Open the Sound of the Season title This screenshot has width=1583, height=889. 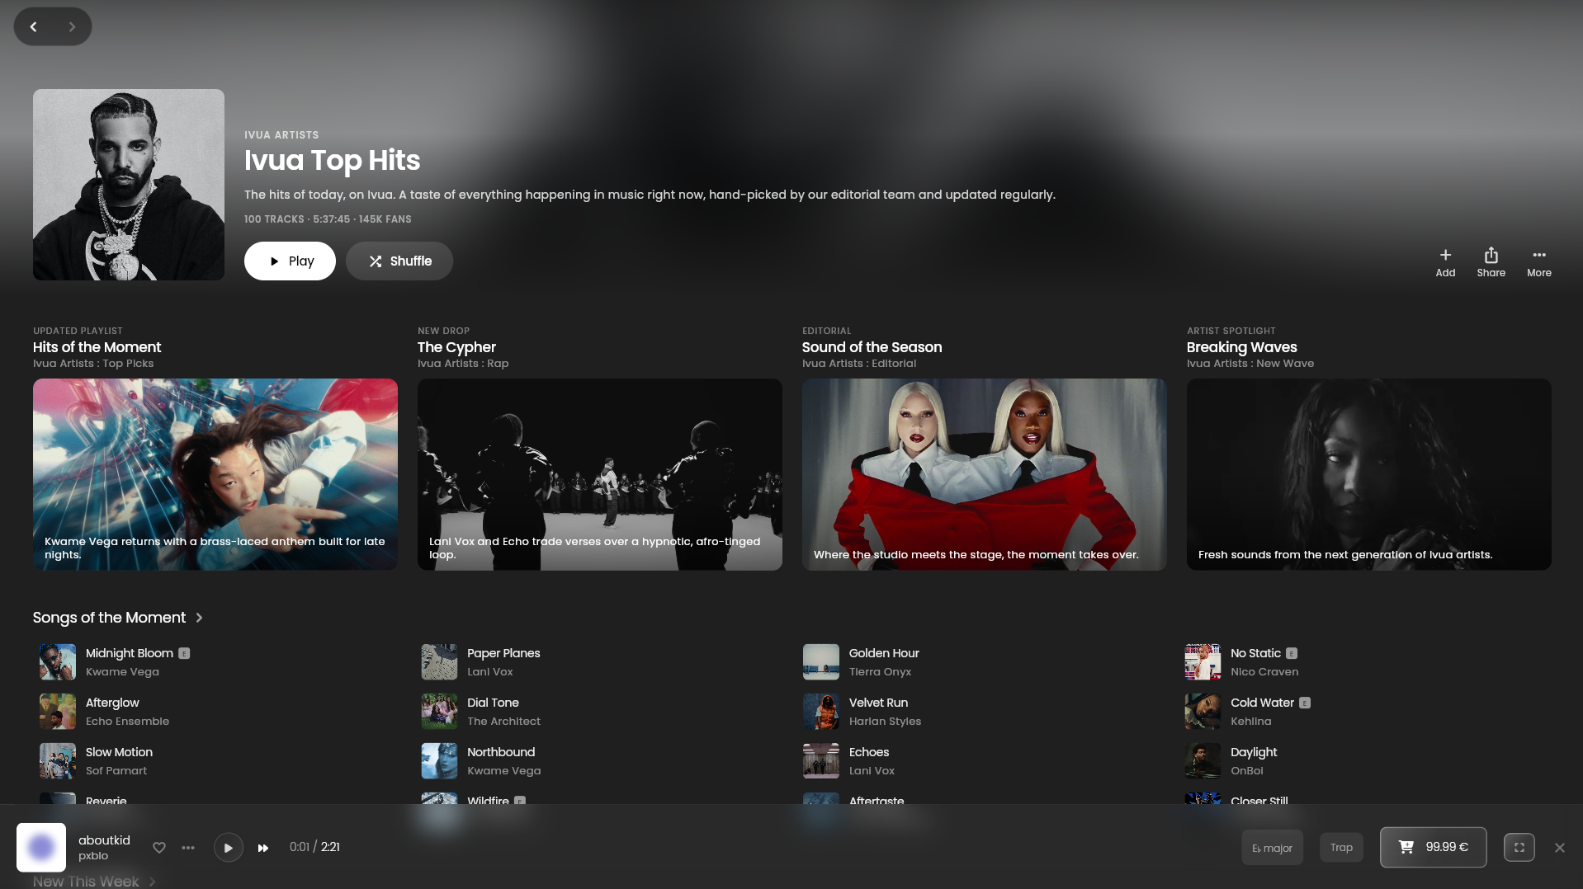[872, 347]
